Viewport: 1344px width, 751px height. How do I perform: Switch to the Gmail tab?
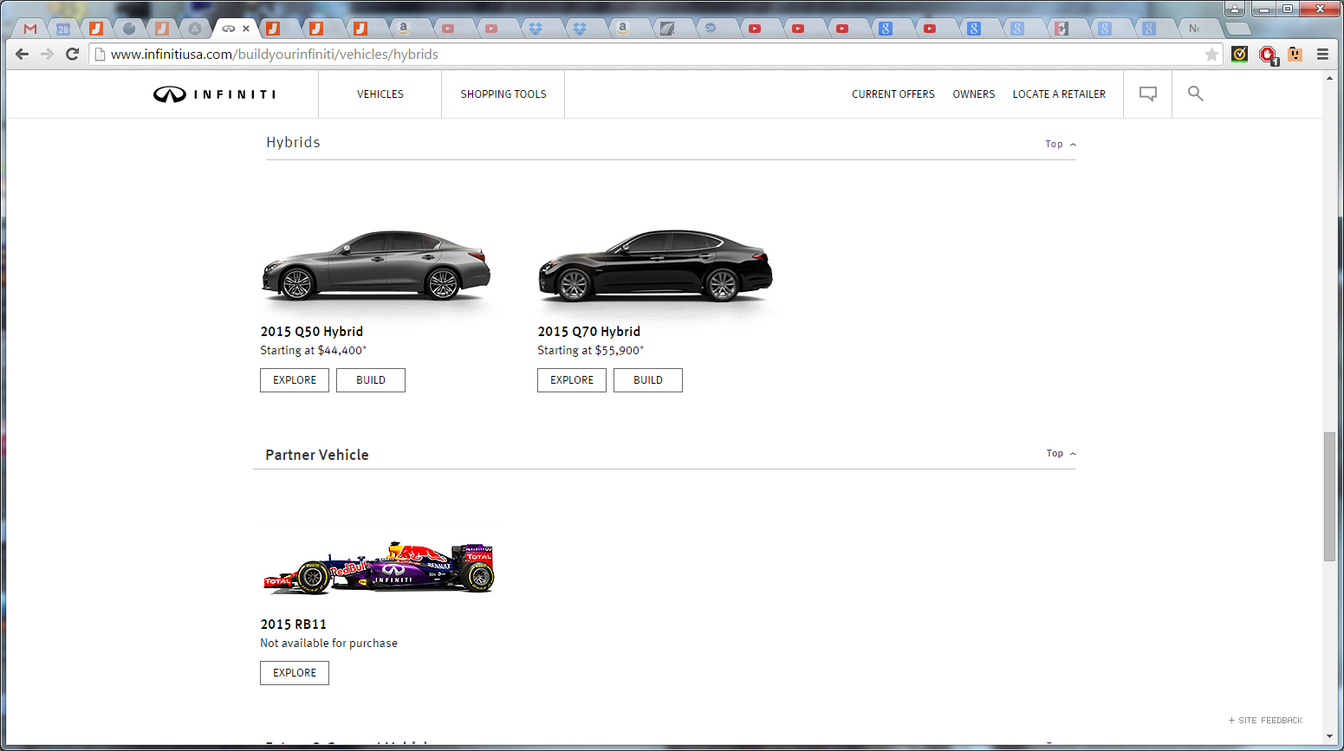[30, 29]
